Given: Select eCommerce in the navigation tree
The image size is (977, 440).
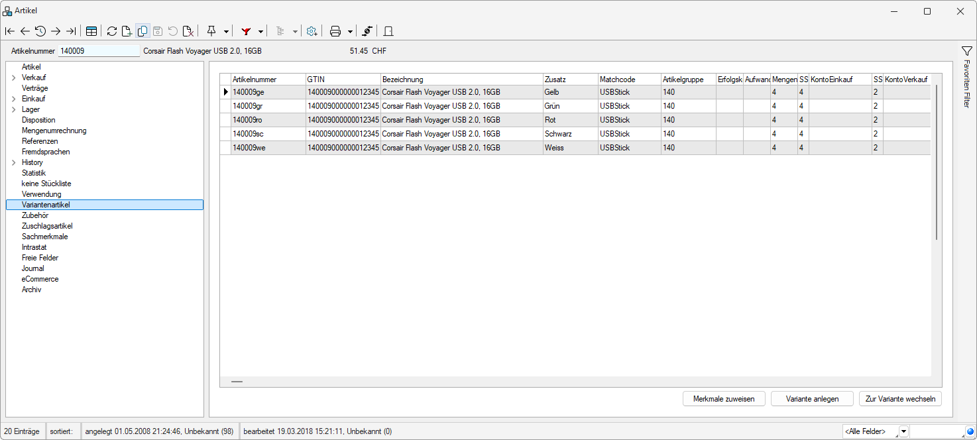Looking at the screenshot, I should tap(40, 279).
